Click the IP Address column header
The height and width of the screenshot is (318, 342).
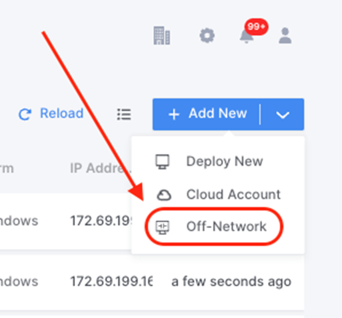pos(101,168)
